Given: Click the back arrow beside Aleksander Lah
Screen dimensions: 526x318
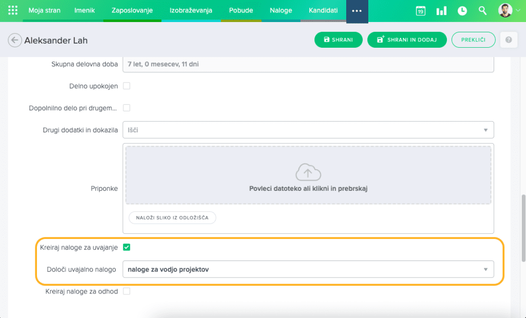Looking at the screenshot, I should point(15,40).
